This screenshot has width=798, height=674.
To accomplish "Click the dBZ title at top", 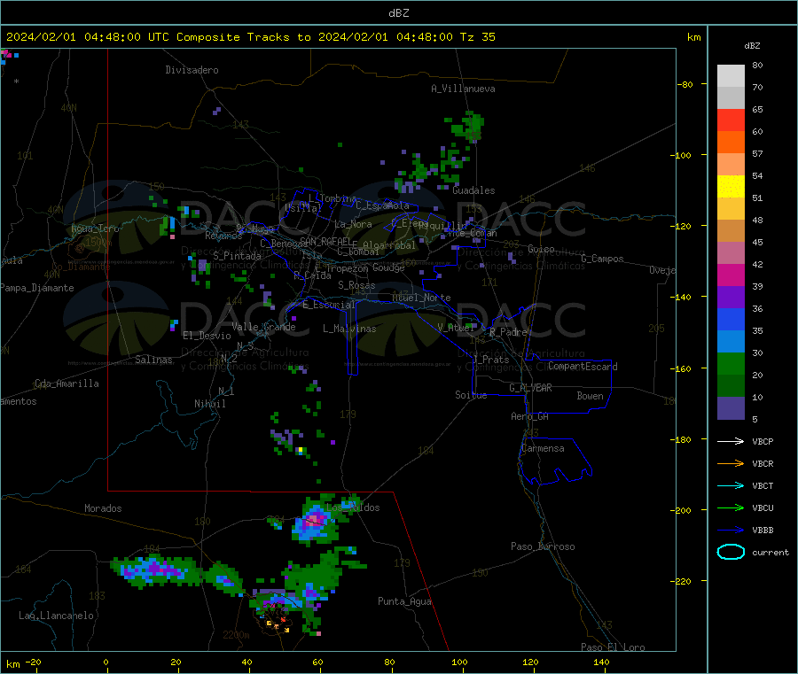I will [398, 13].
